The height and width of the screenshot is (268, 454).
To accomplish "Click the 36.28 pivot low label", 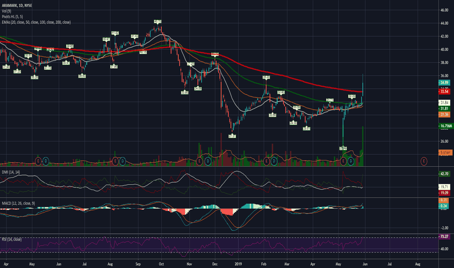I will click(x=35, y=77).
